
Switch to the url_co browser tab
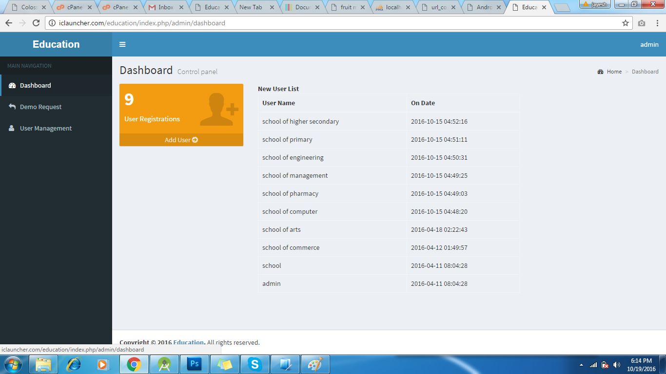pyautogui.click(x=439, y=7)
